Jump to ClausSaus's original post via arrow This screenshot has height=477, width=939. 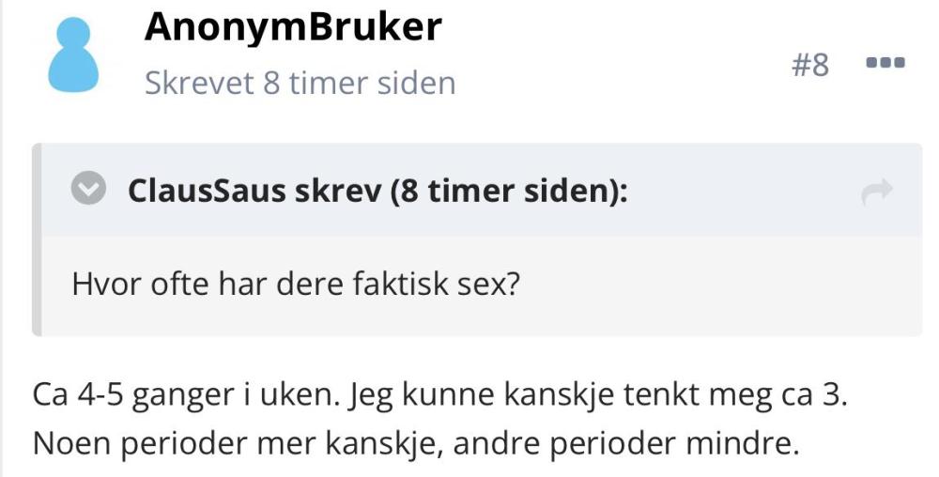877,192
